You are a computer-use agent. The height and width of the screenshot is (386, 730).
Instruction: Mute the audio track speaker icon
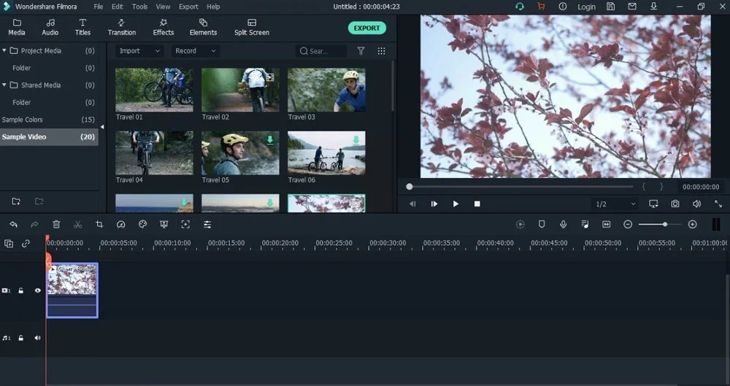[x=38, y=338]
